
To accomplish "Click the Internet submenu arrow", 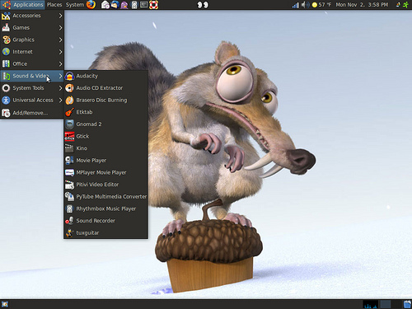I will [60, 52].
